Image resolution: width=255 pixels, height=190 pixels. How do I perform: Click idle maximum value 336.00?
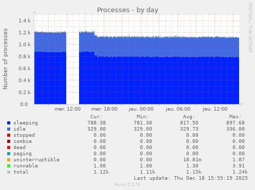pyautogui.click(x=236, y=129)
